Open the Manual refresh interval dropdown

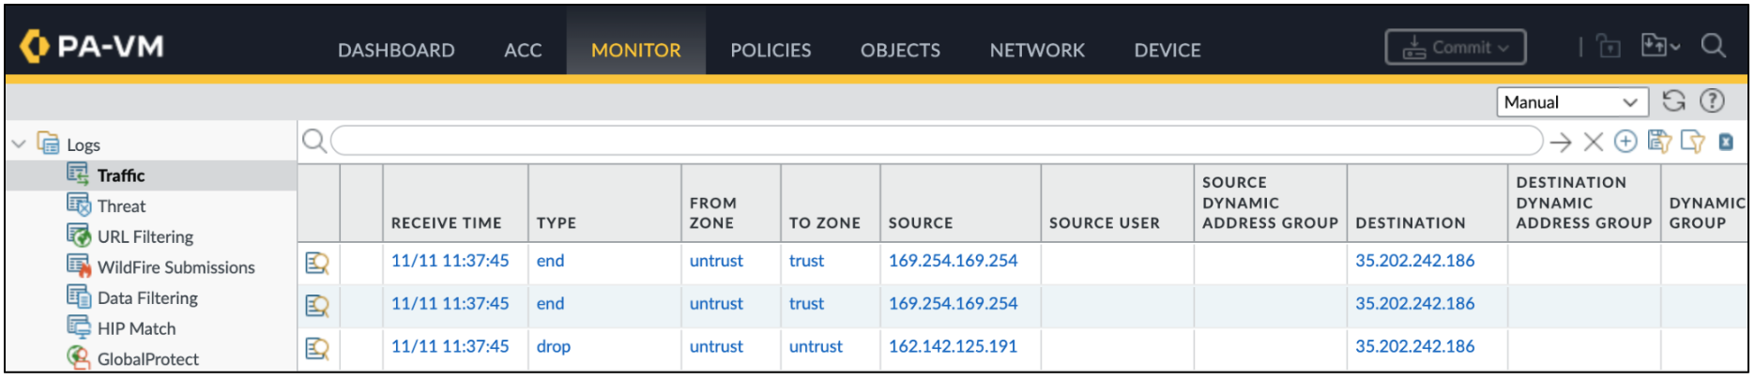[1572, 102]
